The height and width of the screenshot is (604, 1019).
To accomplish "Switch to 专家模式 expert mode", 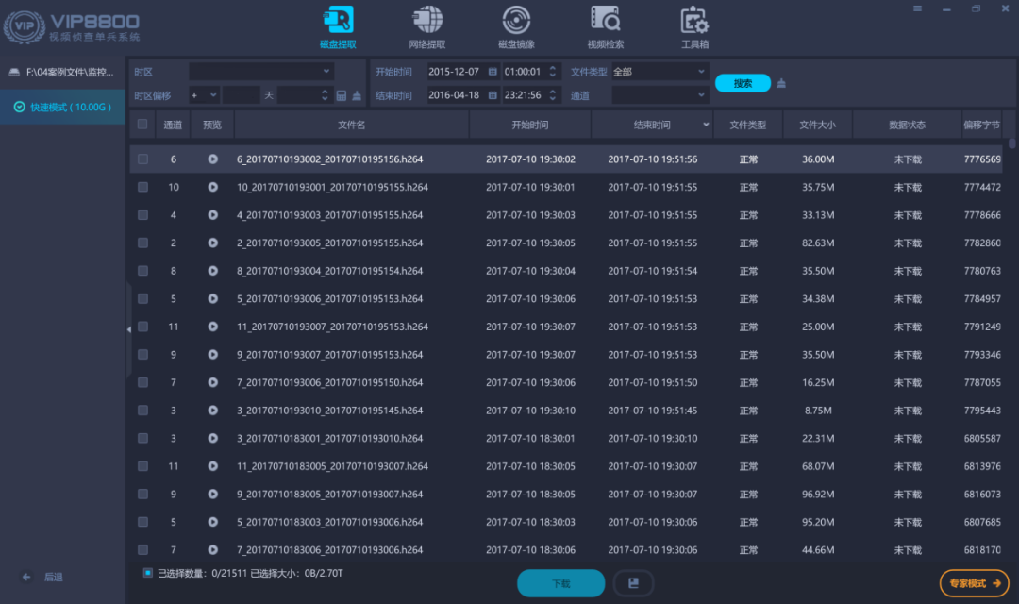I will tap(974, 583).
